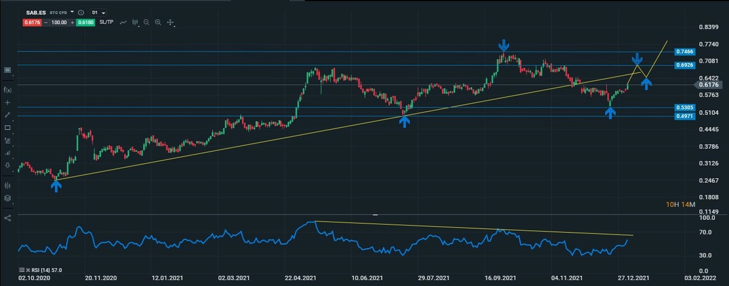Screen dimensions: 729x286
Task: Zoom out the chart with magnifier minus
Action: (146, 22)
